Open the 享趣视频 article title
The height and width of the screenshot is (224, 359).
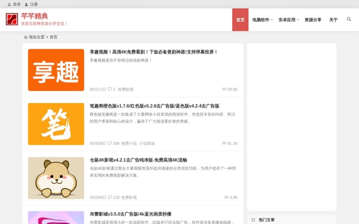(x=153, y=52)
